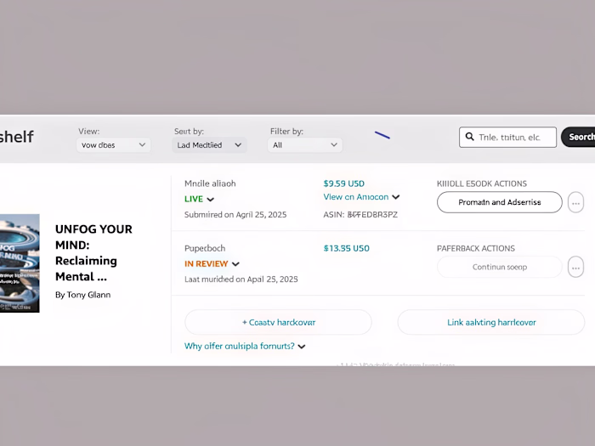The height and width of the screenshot is (446, 595).
Task: Click the Continue setup paperback button
Action: point(500,267)
